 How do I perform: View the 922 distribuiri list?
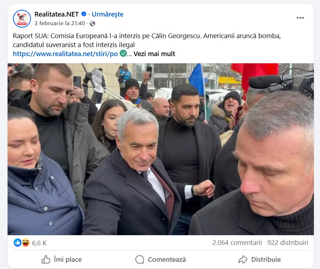click(288, 242)
